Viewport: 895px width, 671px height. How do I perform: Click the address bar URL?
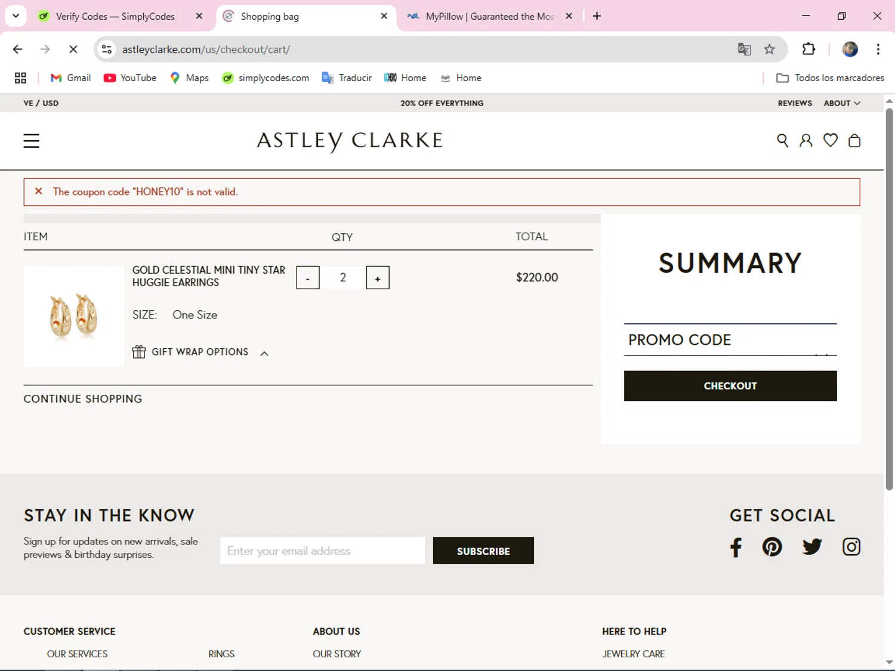pos(206,50)
